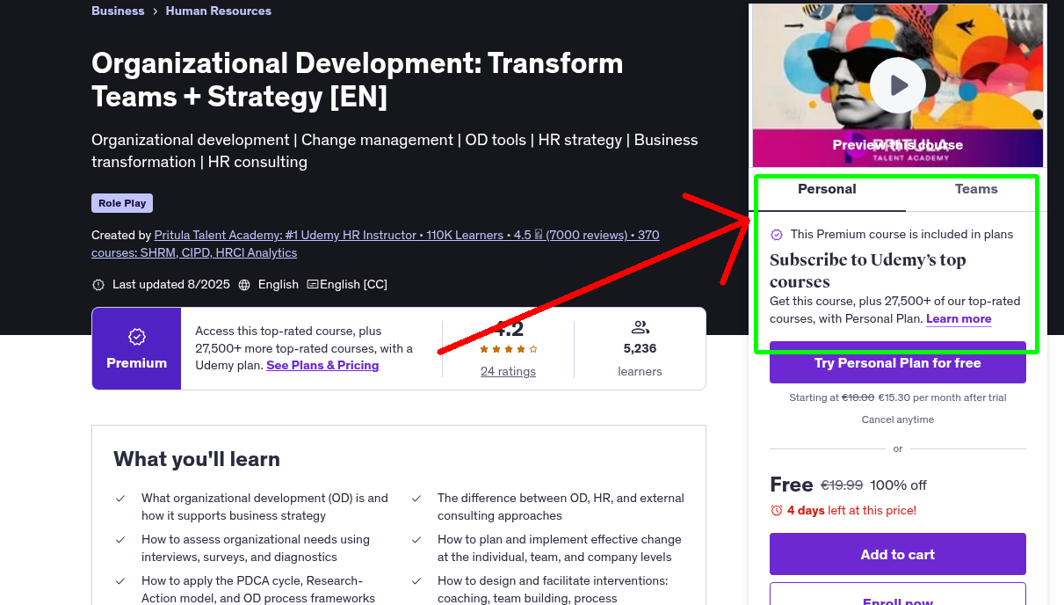The width and height of the screenshot is (1064, 605).
Task: Click checkmark beside "What organizational development" item
Action: tap(120, 499)
